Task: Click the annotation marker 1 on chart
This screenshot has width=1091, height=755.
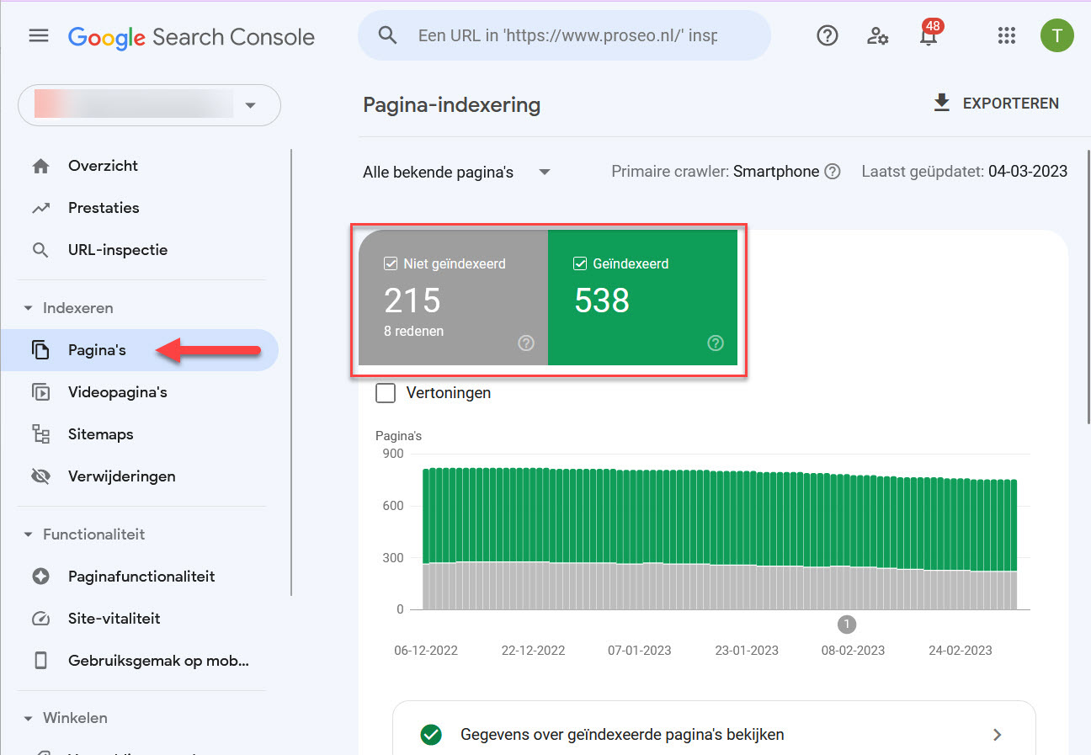Action: click(847, 625)
